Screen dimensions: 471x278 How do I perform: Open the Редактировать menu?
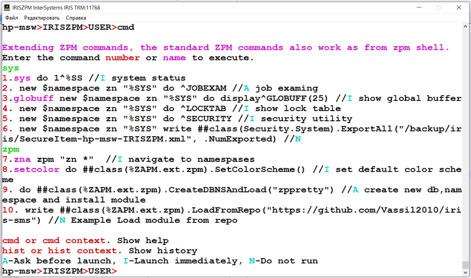tap(42, 18)
